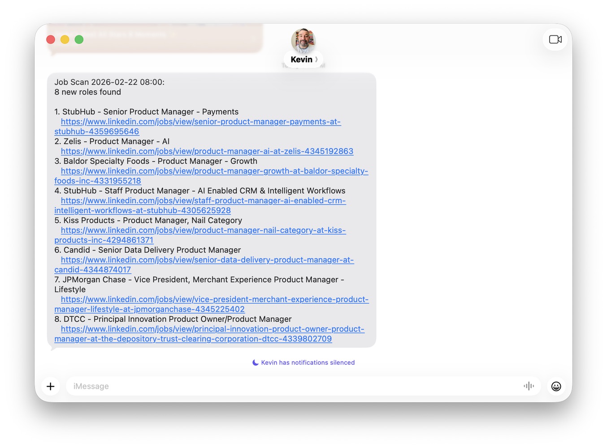Screen dimensions: 607x448
Task: Click the moon Focus status icon
Action: pos(255,362)
